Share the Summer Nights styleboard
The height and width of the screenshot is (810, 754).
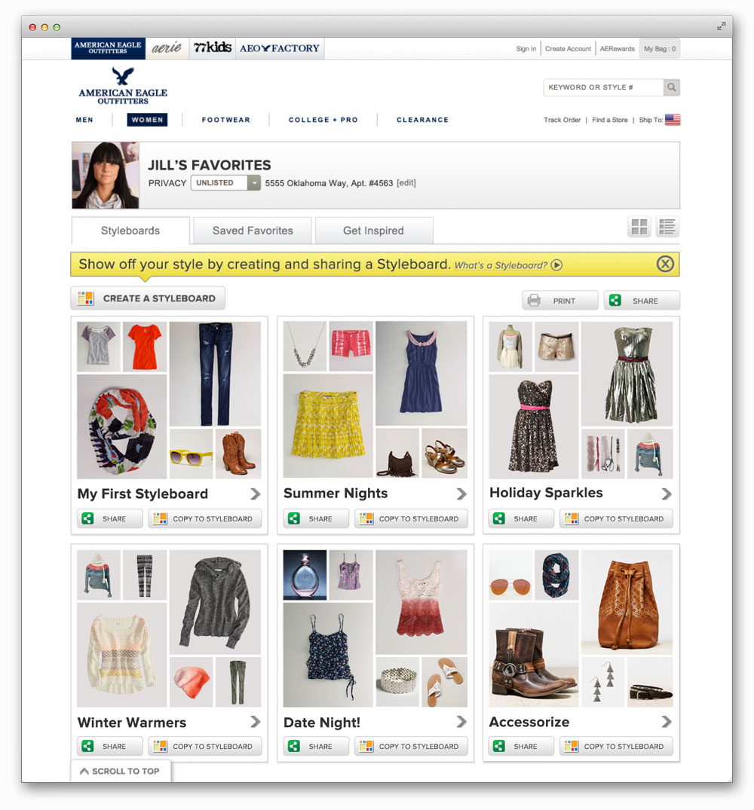tap(316, 518)
